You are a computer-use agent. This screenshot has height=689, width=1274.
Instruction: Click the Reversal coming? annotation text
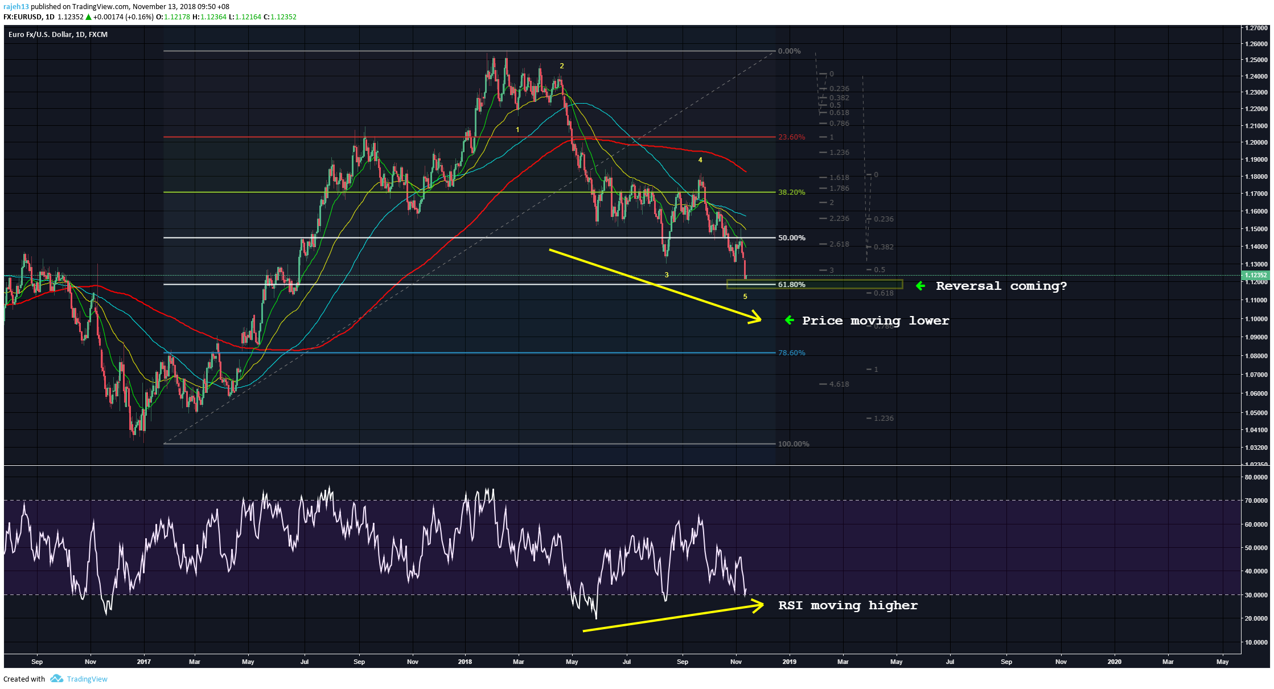[x=1001, y=286]
